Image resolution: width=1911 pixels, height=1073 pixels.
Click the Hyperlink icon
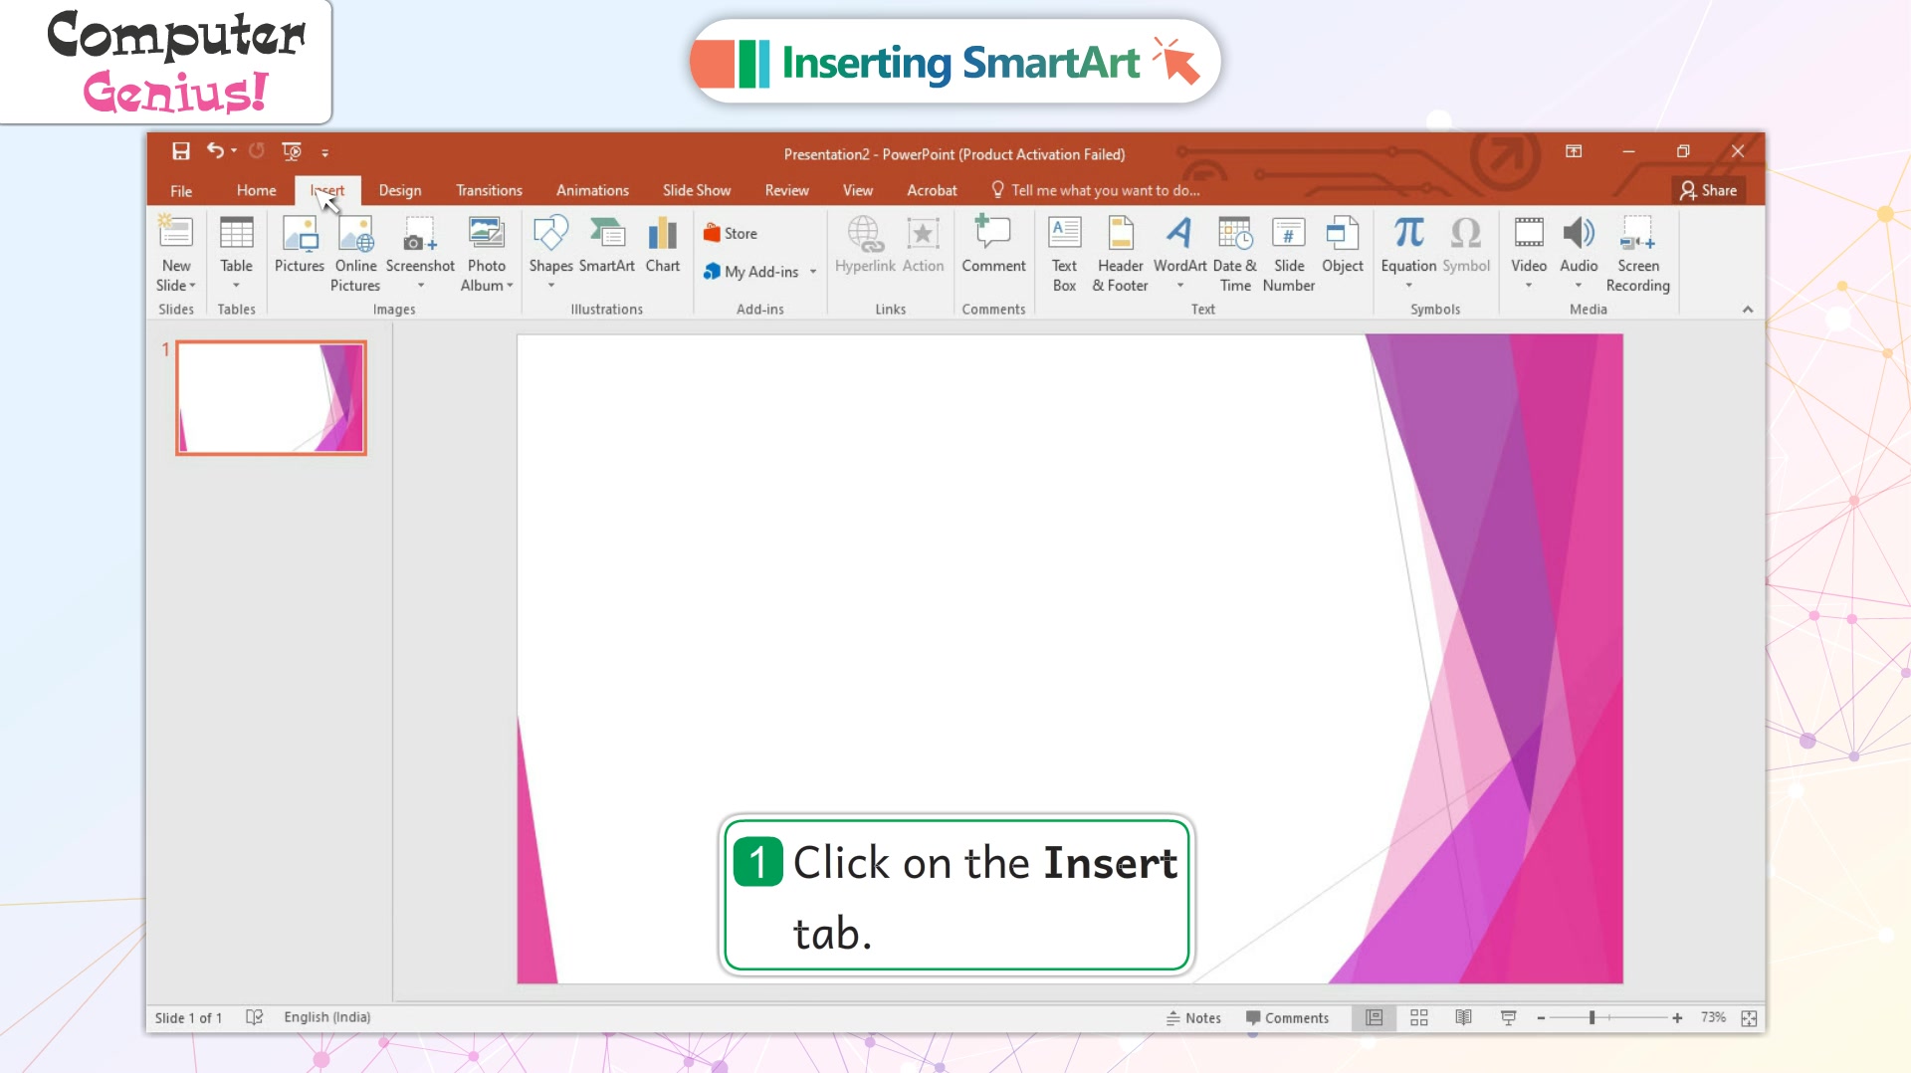[865, 245]
